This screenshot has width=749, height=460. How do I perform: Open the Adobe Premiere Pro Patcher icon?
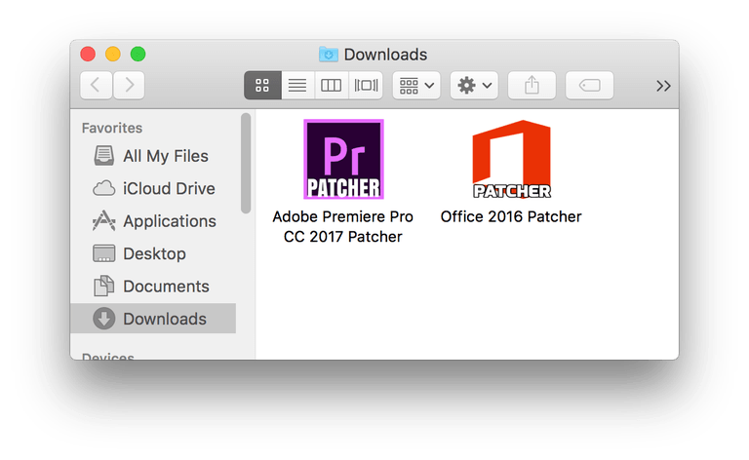pyautogui.click(x=343, y=159)
